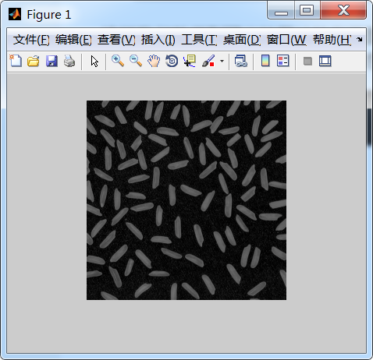
Task: Click the Show Plot Tools and dock icon
Action: [325, 62]
